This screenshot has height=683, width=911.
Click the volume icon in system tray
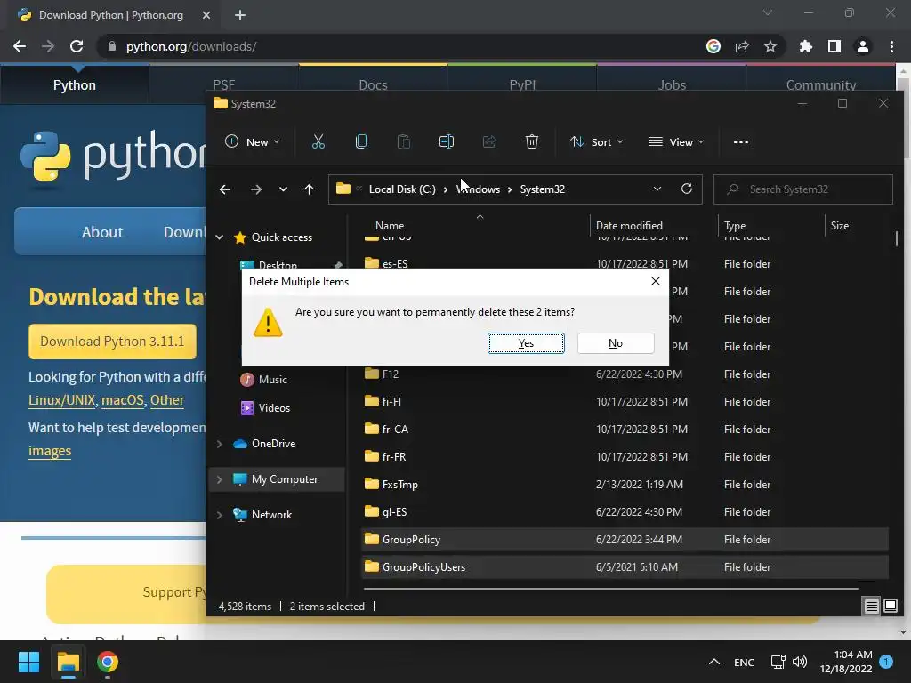click(x=800, y=662)
